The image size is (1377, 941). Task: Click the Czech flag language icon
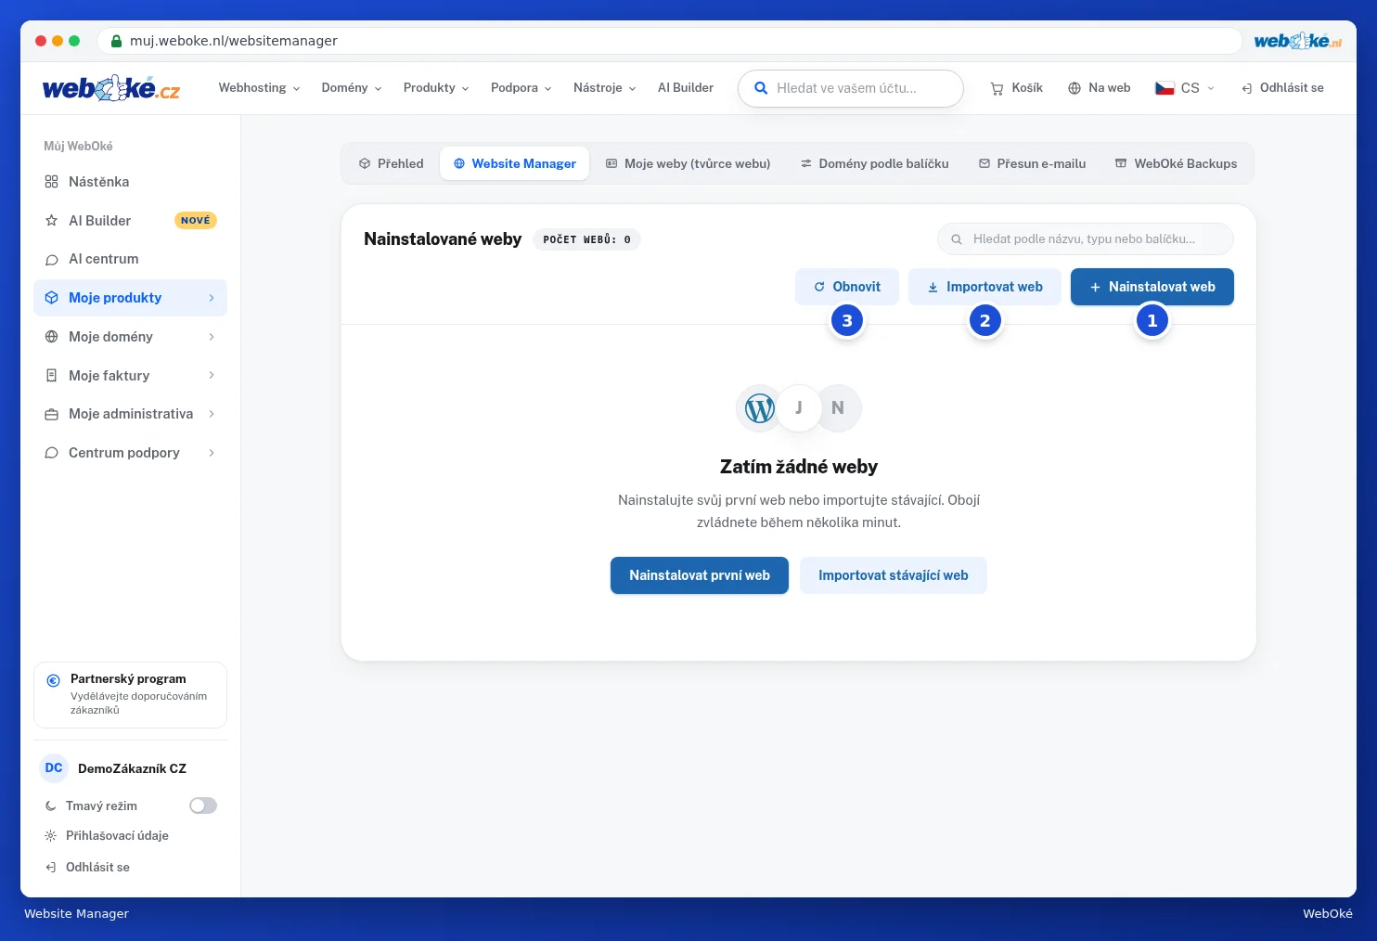[1165, 88]
